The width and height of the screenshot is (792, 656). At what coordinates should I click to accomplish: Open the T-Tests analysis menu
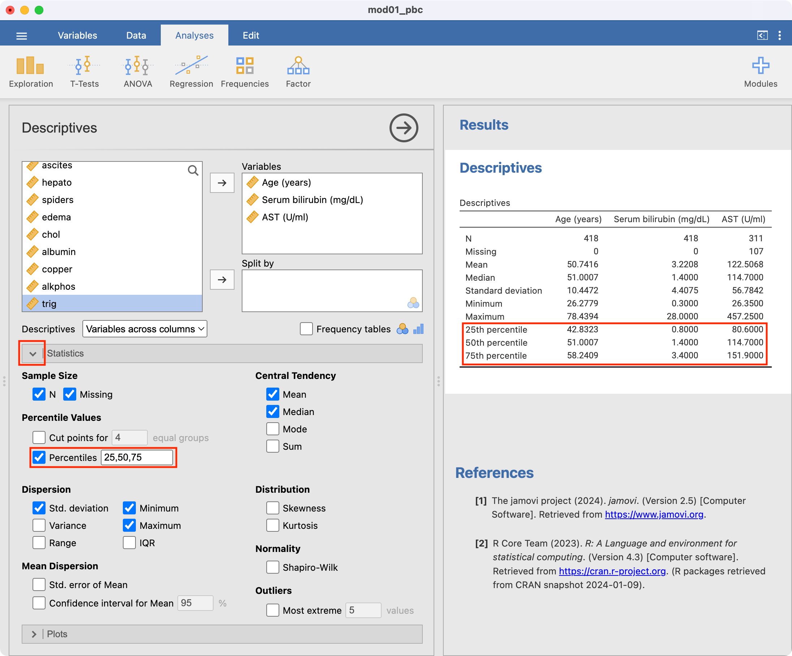coord(84,72)
